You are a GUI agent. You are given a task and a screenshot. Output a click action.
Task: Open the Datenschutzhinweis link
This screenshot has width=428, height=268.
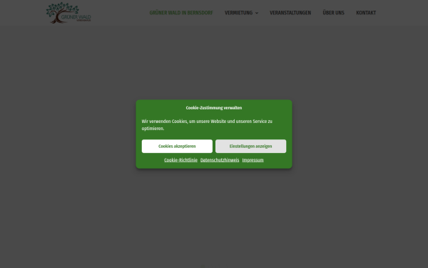220,160
